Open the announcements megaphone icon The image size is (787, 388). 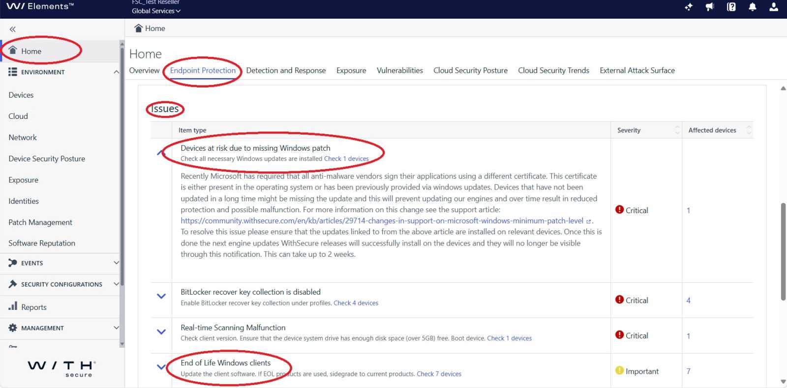710,7
